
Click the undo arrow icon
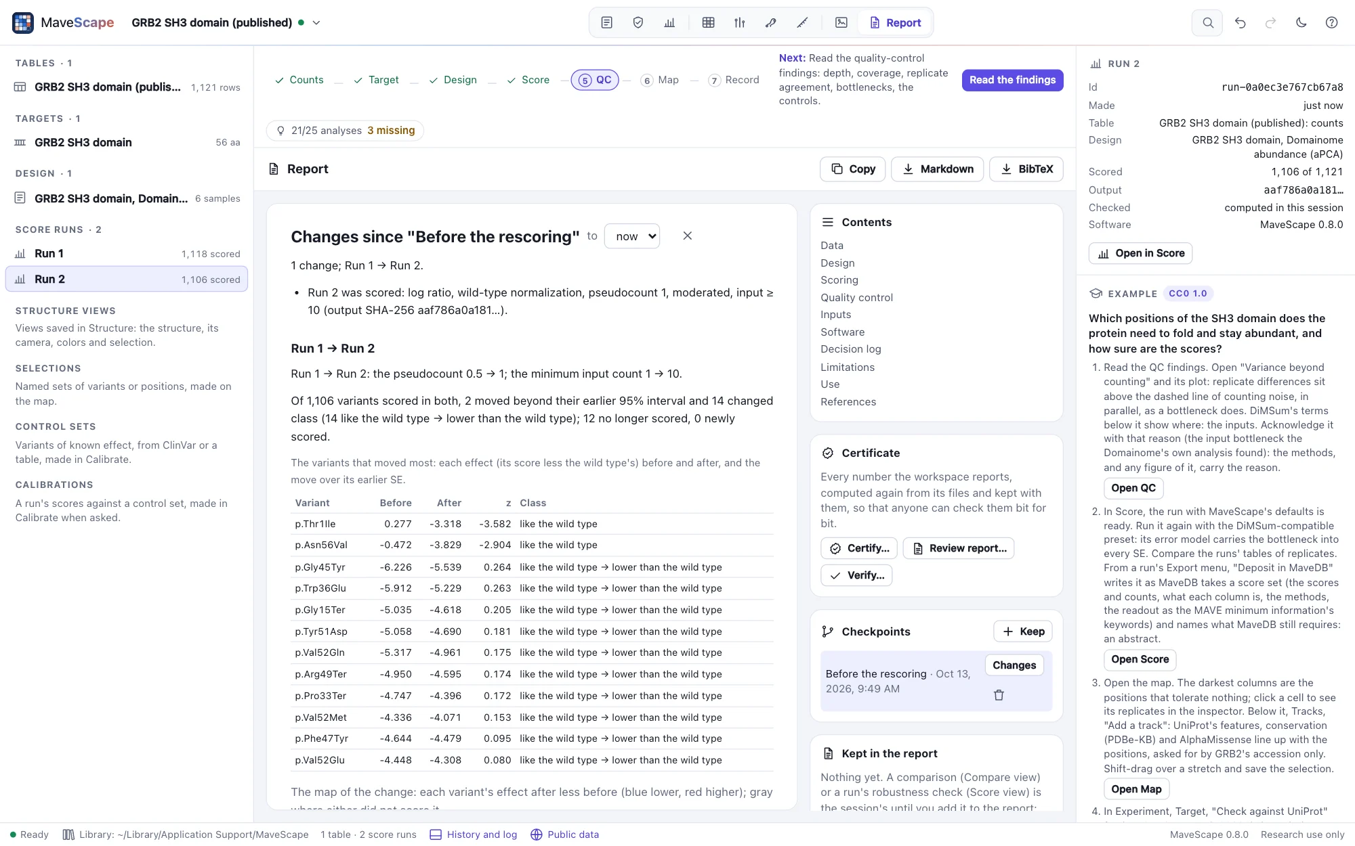click(x=1240, y=22)
